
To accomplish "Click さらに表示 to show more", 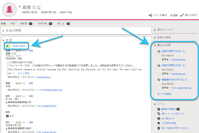I will (24, 73).
